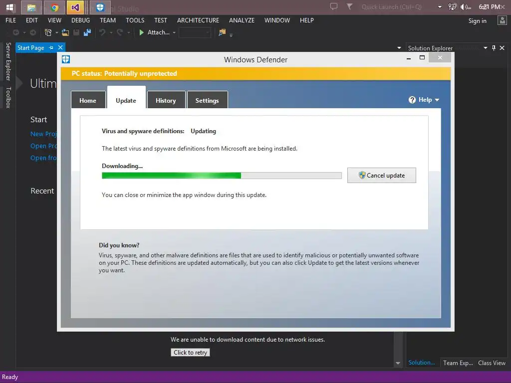
Task: Open the toolbar overflow options arrow
Action: (231, 35)
